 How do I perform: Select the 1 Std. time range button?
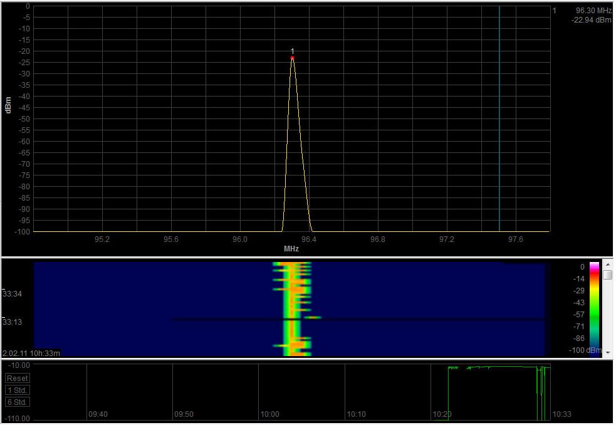pos(18,391)
